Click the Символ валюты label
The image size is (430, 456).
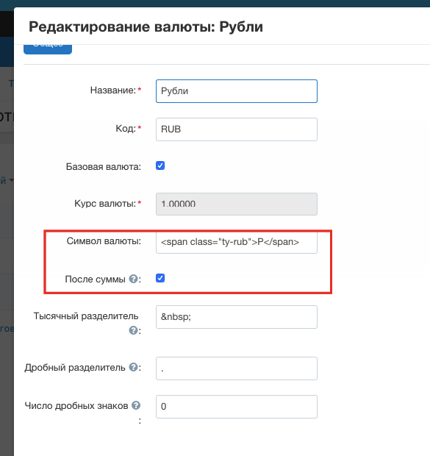(104, 241)
